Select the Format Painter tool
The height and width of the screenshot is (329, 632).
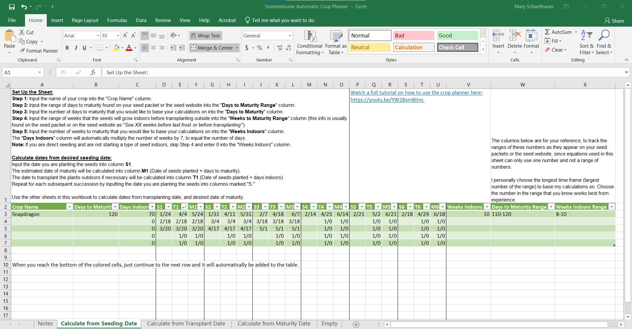[39, 51]
